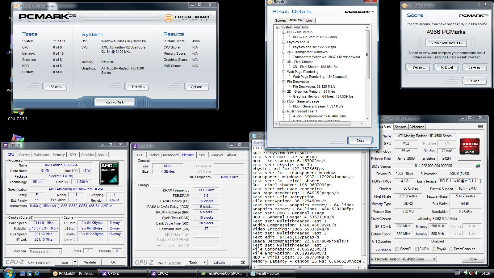Viewport: 494px width, 278px height.
Task: Click the PCMark Score window title icon
Action: click(405, 5)
